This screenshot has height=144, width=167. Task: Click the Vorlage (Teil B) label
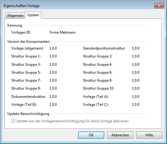24,105
